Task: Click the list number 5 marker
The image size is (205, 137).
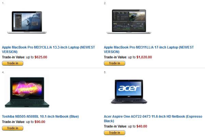Action: coord(105,72)
